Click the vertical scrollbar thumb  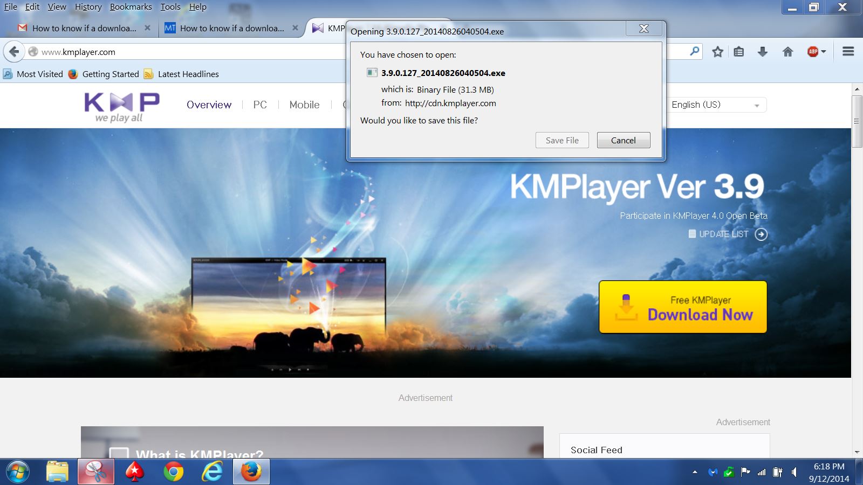pyautogui.click(x=857, y=121)
